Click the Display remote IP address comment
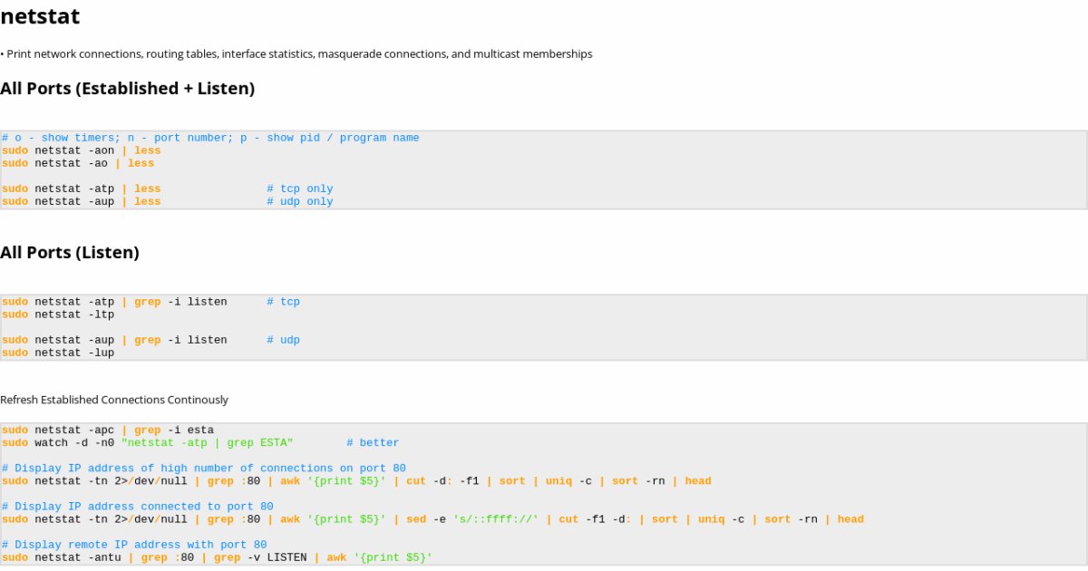This screenshot has height=571, width=1088. 134,545
